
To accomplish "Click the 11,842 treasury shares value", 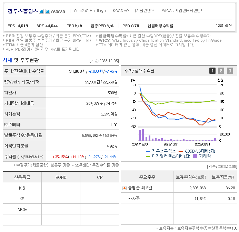I will pyautogui.click(x=200, y=199).
